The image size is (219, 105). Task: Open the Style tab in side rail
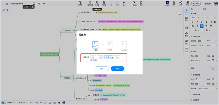point(187,11)
